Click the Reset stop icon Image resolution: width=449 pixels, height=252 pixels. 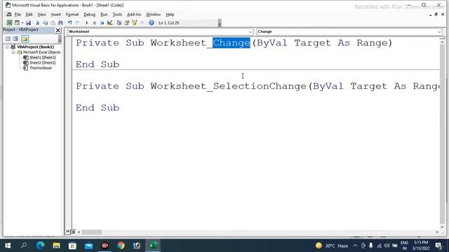coord(102,22)
